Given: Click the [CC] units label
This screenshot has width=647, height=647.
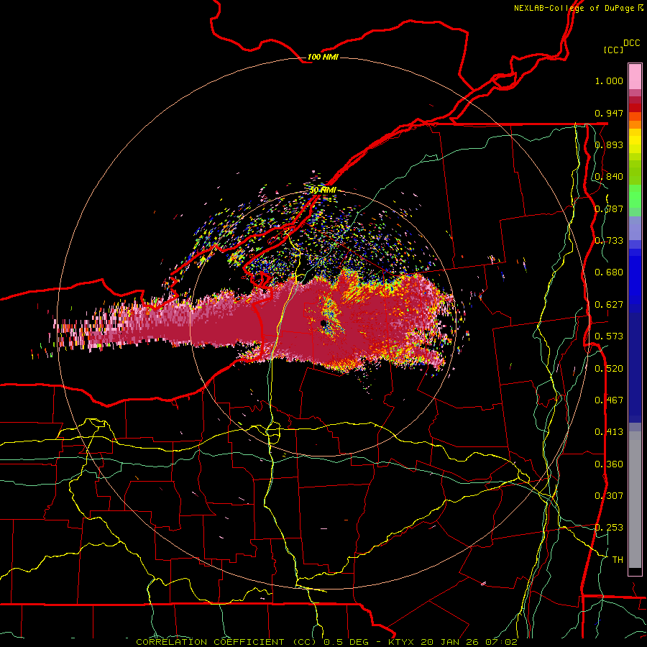Looking at the screenshot, I should tap(614, 50).
